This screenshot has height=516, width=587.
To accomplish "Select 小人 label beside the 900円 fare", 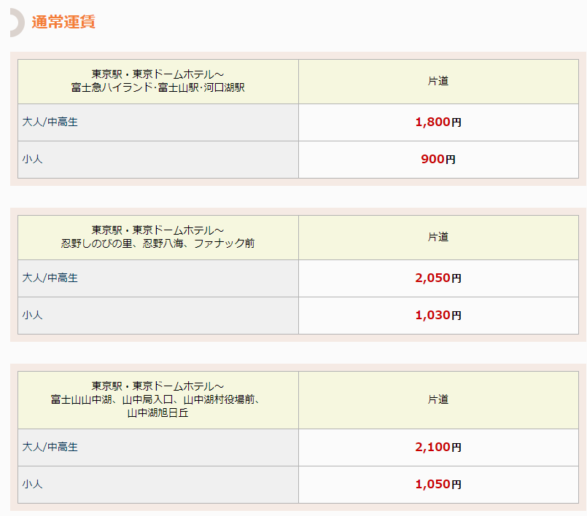I will click(x=33, y=160).
